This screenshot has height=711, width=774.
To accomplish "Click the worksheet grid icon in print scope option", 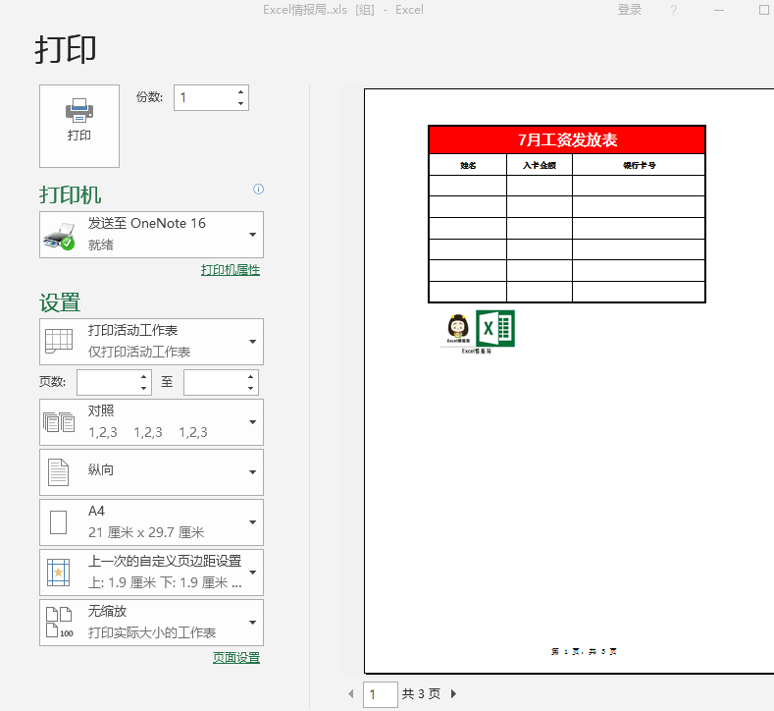I will [59, 342].
